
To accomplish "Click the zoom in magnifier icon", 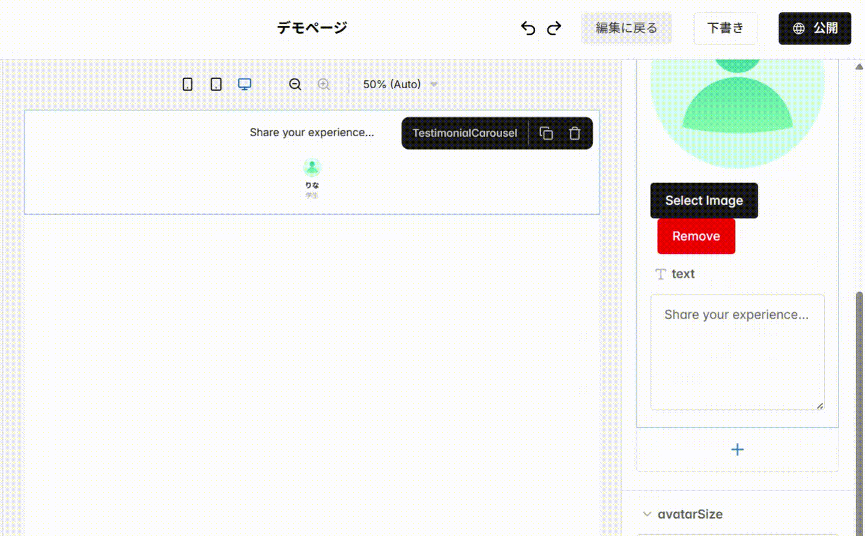I will 324,84.
